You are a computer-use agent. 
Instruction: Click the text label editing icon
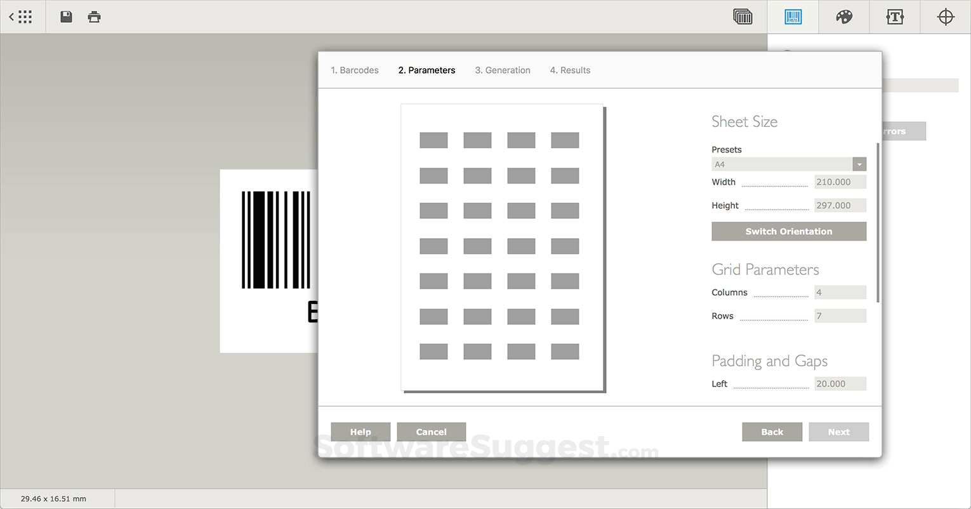click(895, 17)
